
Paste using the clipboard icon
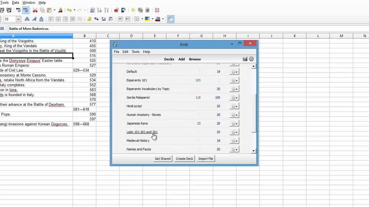click(x=49, y=10)
